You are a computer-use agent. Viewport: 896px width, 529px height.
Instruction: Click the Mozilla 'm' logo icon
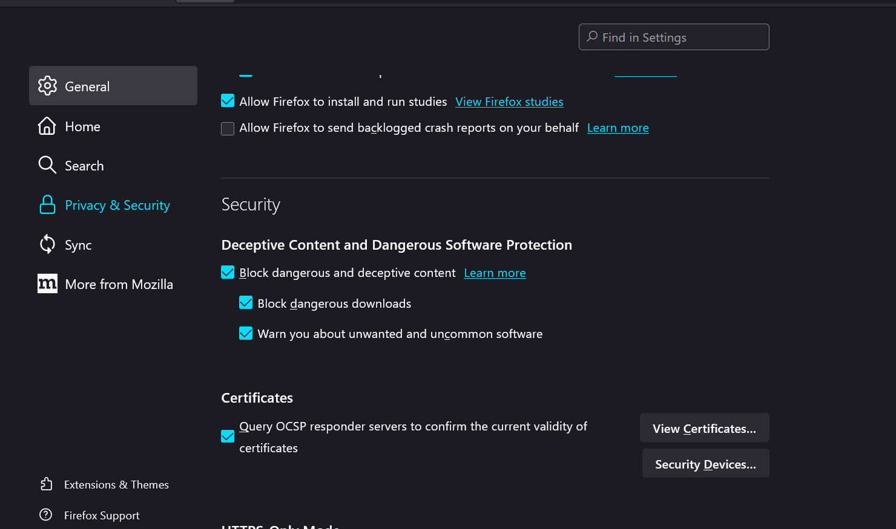[x=47, y=284]
